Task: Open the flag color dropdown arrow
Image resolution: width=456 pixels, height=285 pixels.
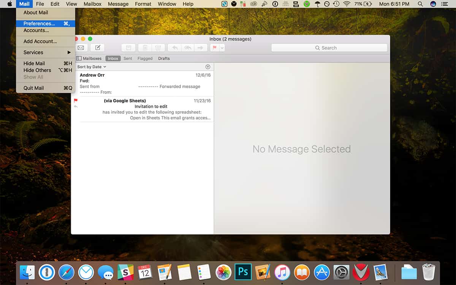Action: (x=222, y=48)
